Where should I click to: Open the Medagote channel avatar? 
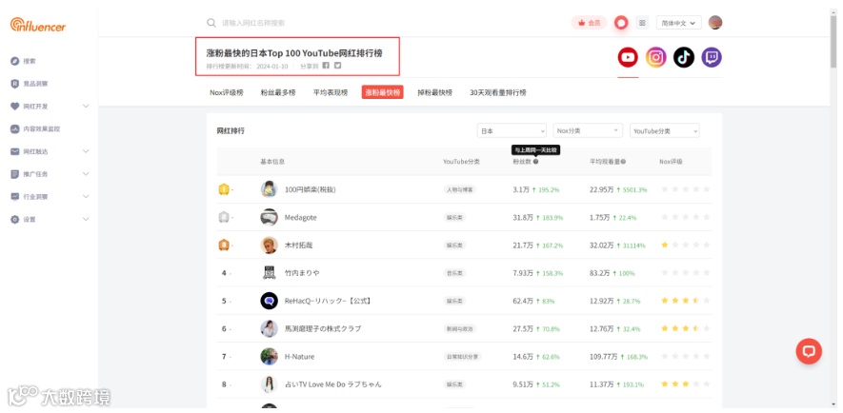click(269, 217)
